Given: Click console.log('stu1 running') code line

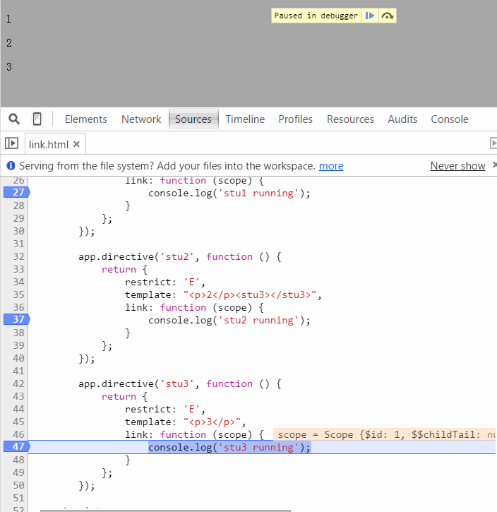Looking at the screenshot, I should (229, 194).
